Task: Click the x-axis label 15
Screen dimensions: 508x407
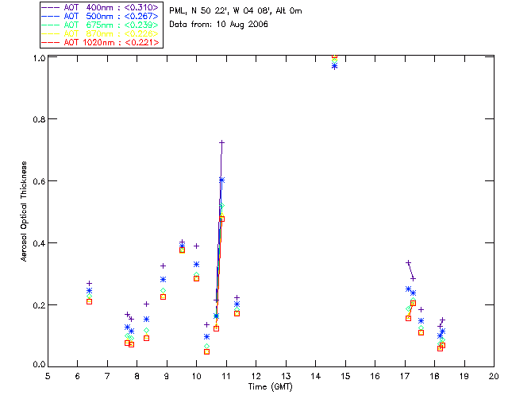Action: click(345, 376)
